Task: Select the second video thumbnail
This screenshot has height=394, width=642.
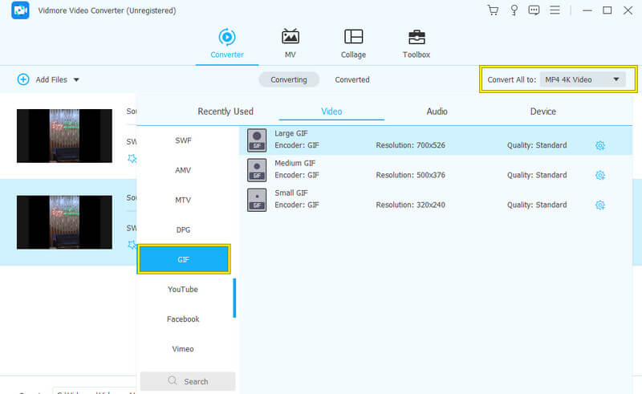Action: (64, 222)
